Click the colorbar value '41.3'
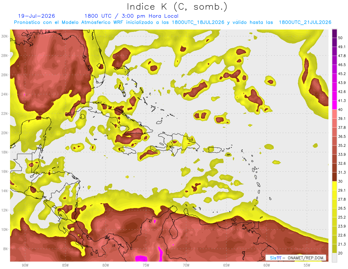 tap(342, 101)
